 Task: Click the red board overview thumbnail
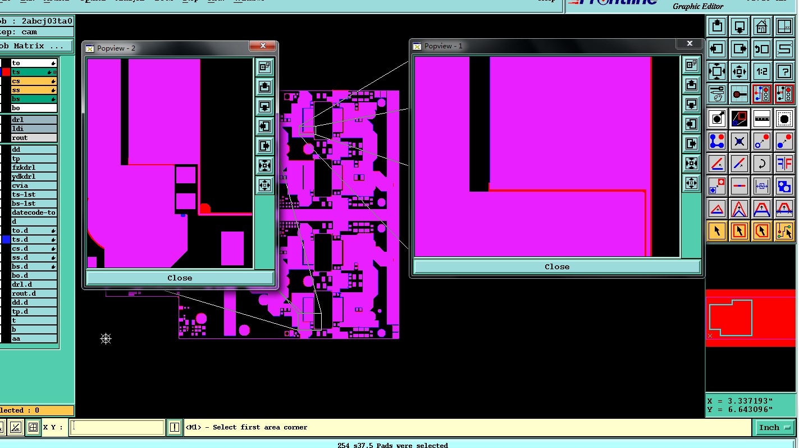750,318
